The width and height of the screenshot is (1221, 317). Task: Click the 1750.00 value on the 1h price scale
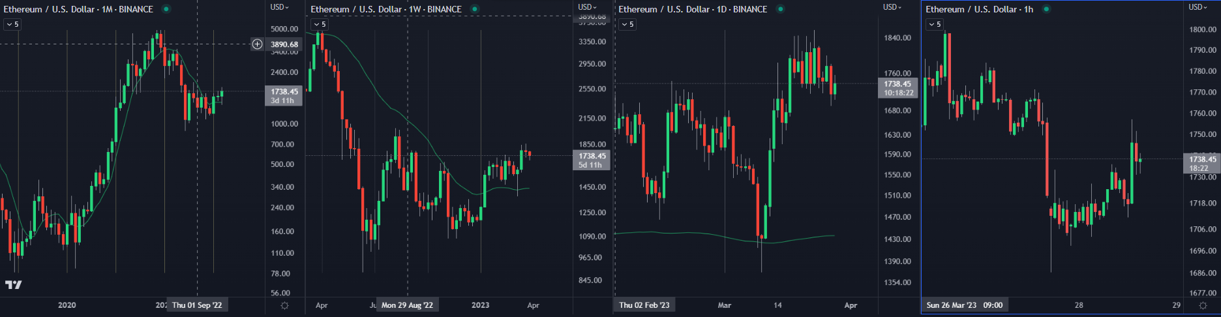[1203, 134]
